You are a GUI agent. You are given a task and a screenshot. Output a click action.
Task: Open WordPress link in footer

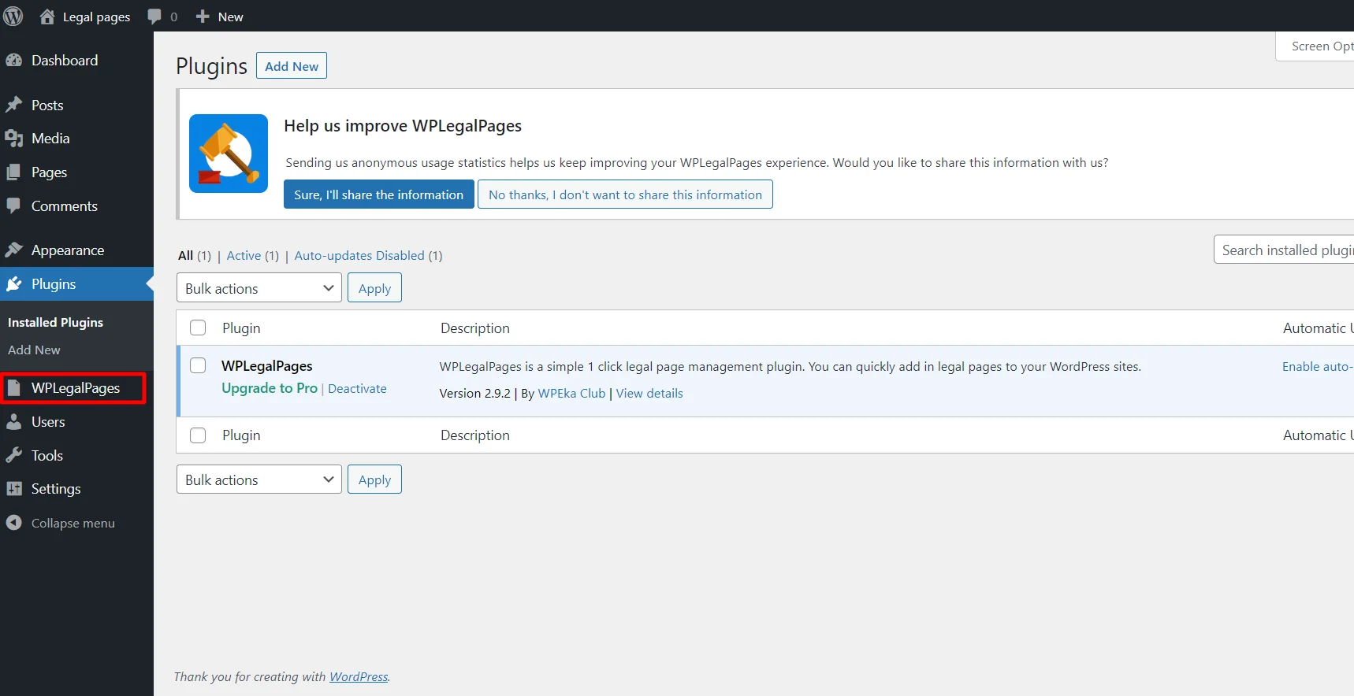pos(359,677)
